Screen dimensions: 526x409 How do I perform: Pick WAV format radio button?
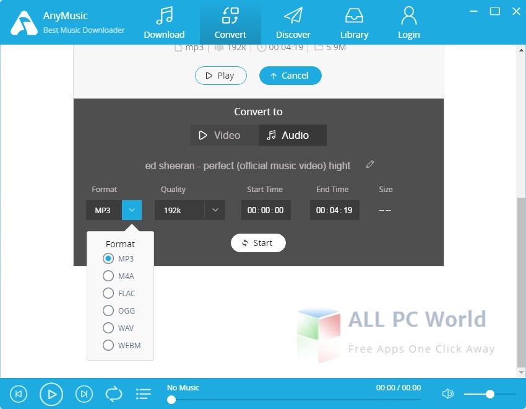pos(108,328)
